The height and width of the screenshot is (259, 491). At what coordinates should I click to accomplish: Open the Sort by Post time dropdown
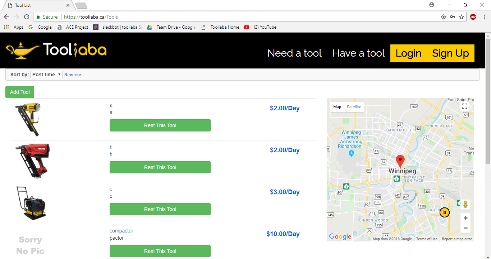coord(47,75)
